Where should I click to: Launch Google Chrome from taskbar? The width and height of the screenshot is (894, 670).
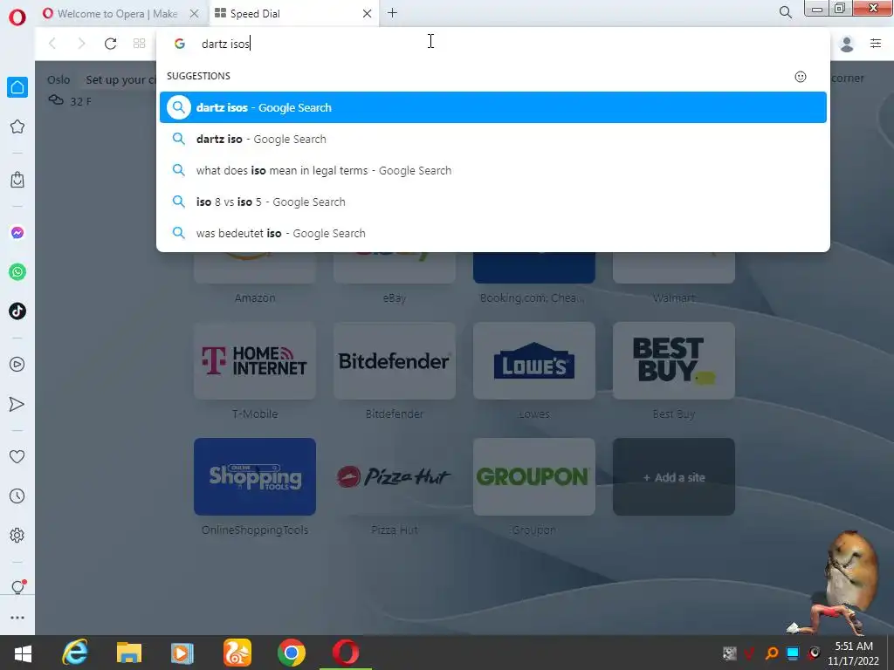[292, 653]
